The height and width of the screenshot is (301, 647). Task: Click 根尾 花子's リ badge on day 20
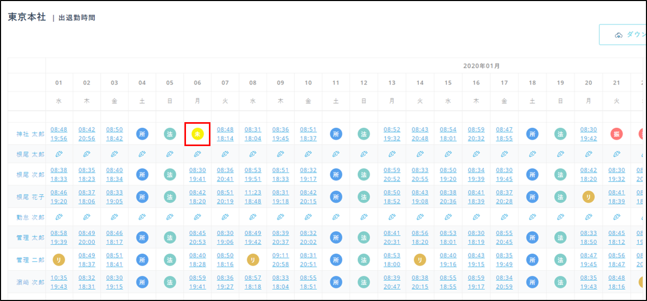(589, 197)
